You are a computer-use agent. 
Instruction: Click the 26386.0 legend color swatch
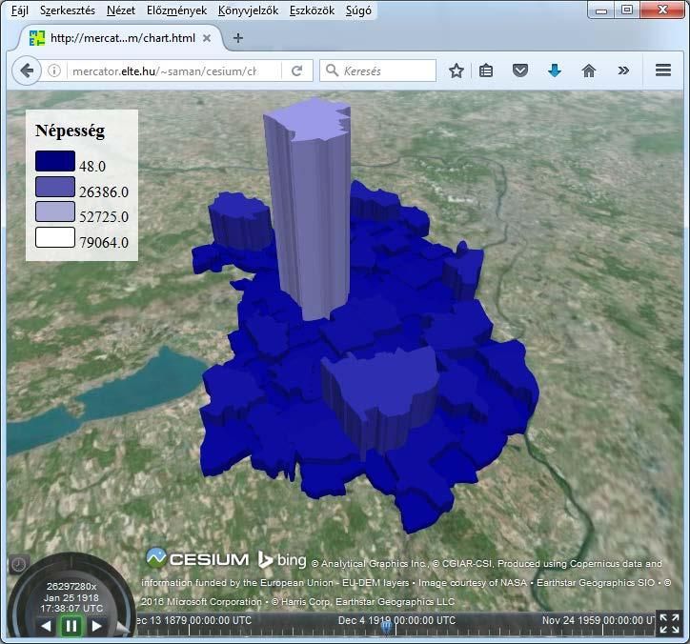click(x=55, y=187)
